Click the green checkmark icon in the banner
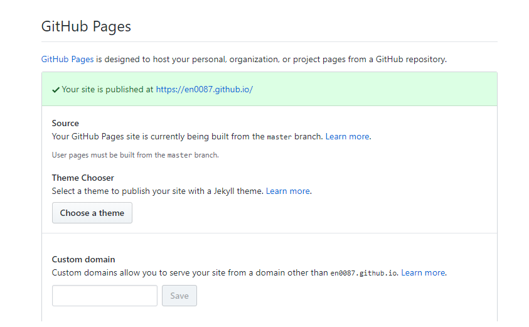 56,90
